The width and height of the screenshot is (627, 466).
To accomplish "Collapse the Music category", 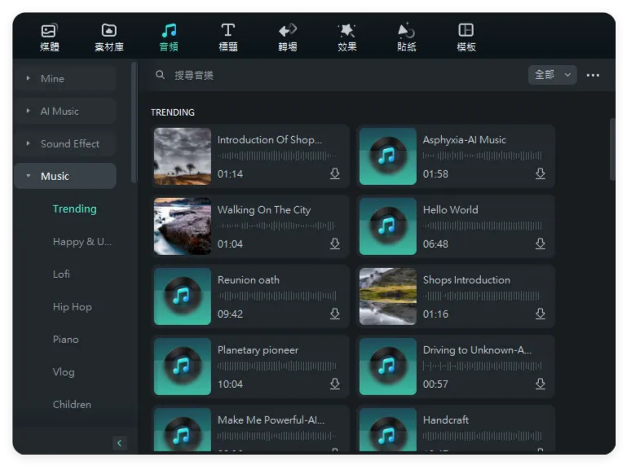I will (x=29, y=176).
